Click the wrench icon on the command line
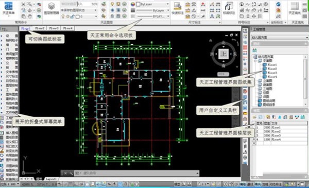Viewport: 309px width, 188px height. 71,173
